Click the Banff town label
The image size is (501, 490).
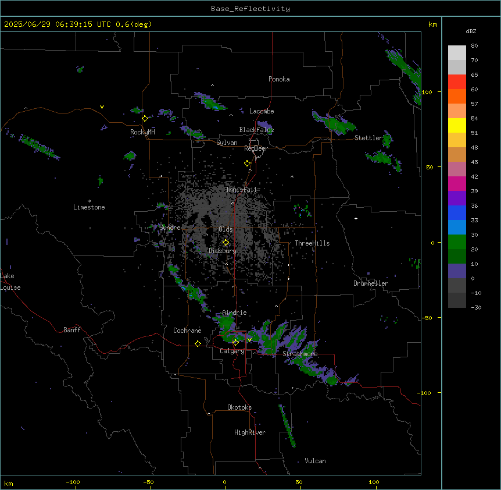click(72, 330)
